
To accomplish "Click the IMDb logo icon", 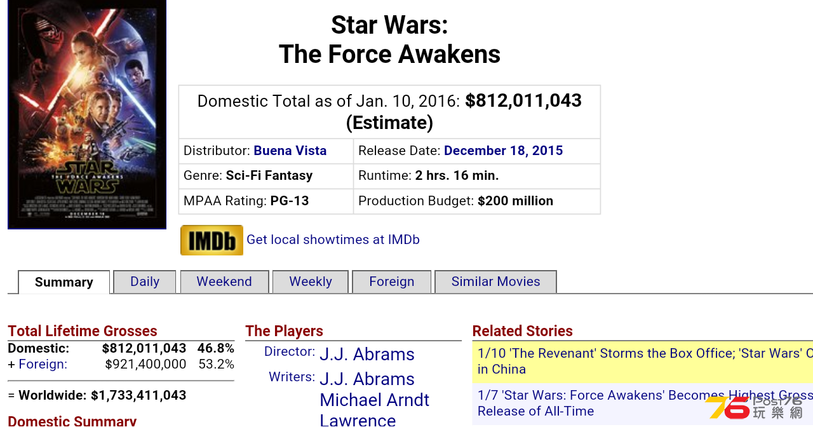I will click(x=212, y=240).
